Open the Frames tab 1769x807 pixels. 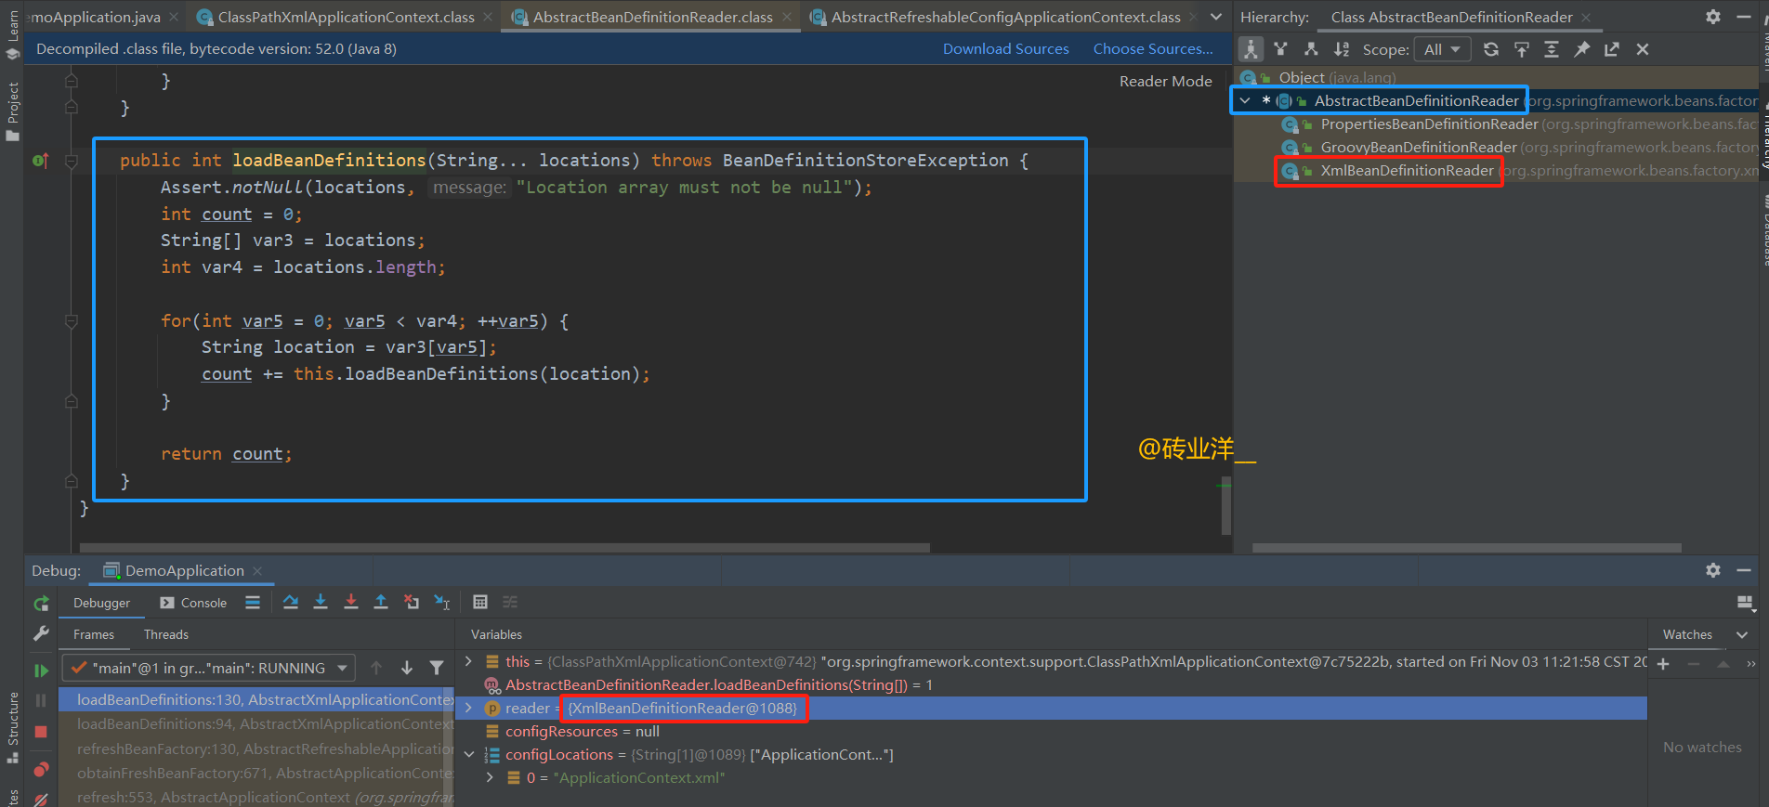click(x=94, y=635)
